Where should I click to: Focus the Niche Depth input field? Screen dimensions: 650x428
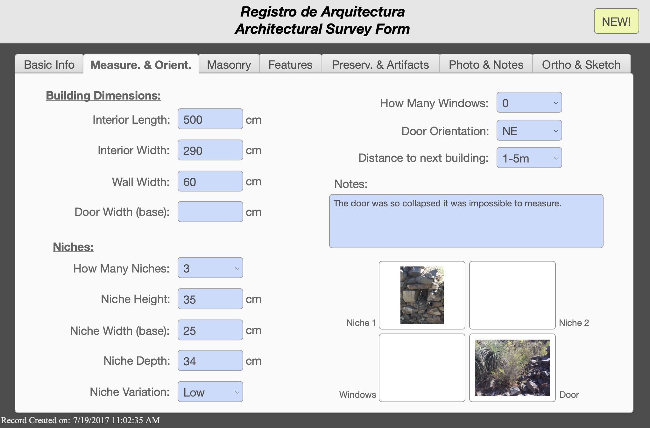point(210,361)
